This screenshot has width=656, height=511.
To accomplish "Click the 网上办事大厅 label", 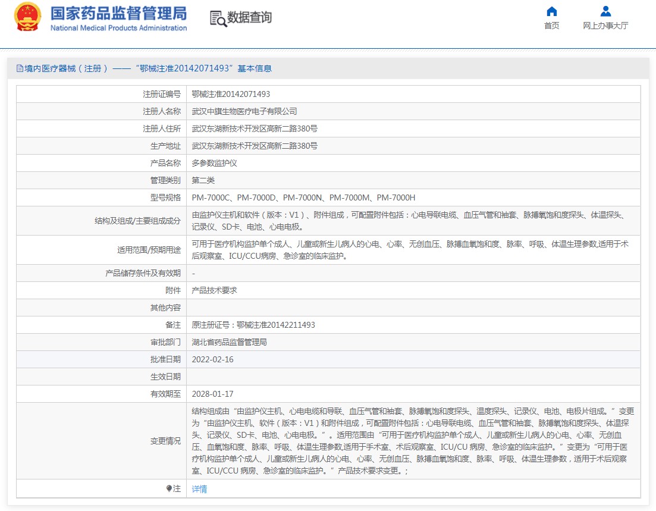I will [x=605, y=26].
